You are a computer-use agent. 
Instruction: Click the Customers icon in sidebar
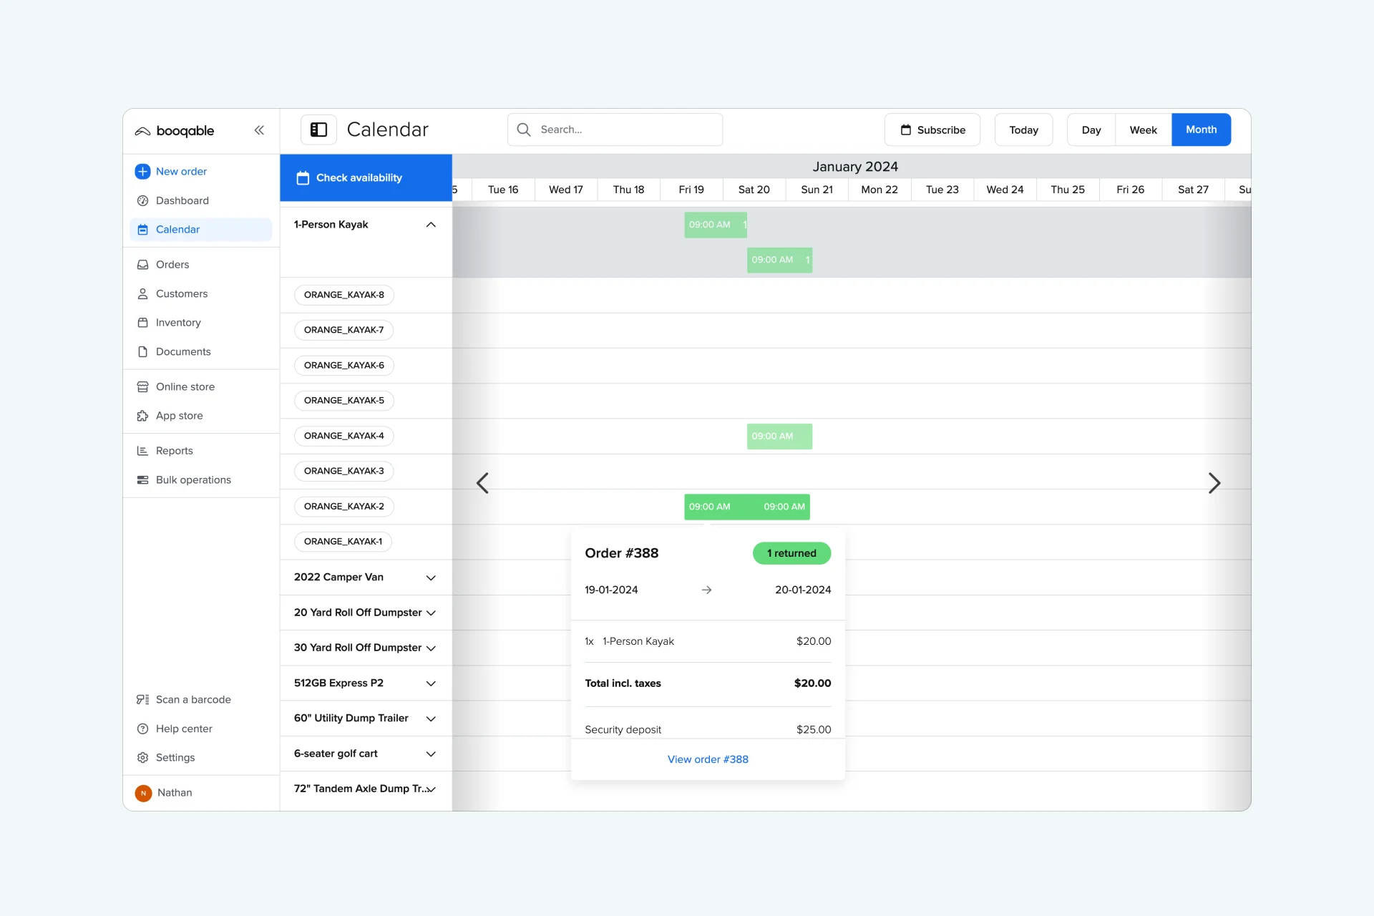pyautogui.click(x=142, y=293)
